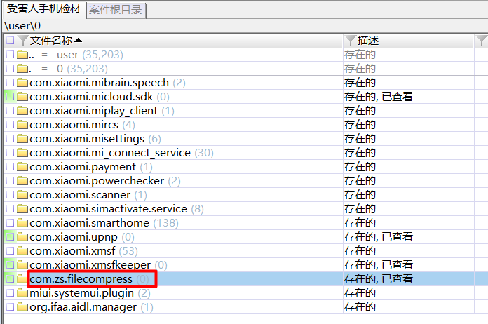The height and width of the screenshot is (324, 488).
Task: Click folder icon of com.xiaomi.simactivate.service
Action: 22,209
